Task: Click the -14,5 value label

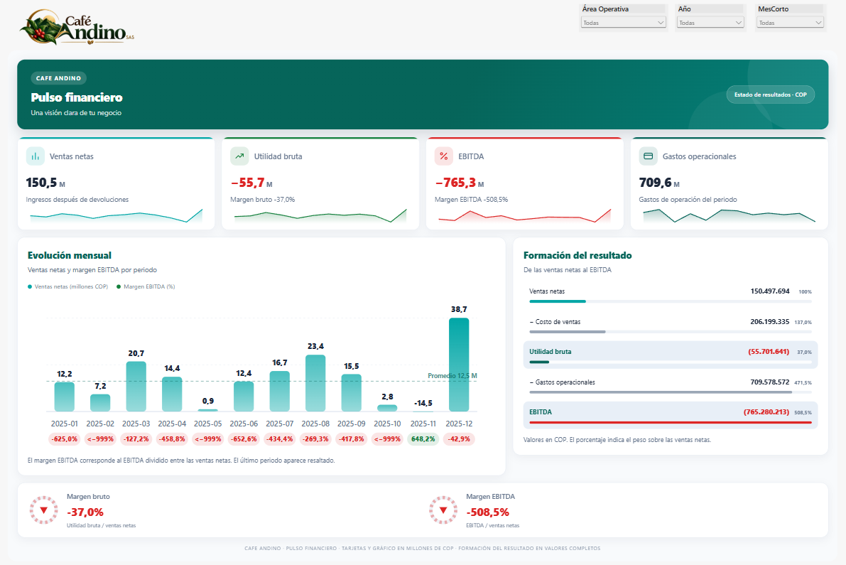Action: coord(423,403)
